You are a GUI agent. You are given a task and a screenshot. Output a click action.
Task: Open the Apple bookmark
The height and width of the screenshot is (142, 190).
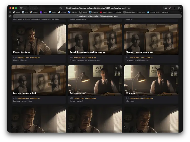click(x=16, y=12)
